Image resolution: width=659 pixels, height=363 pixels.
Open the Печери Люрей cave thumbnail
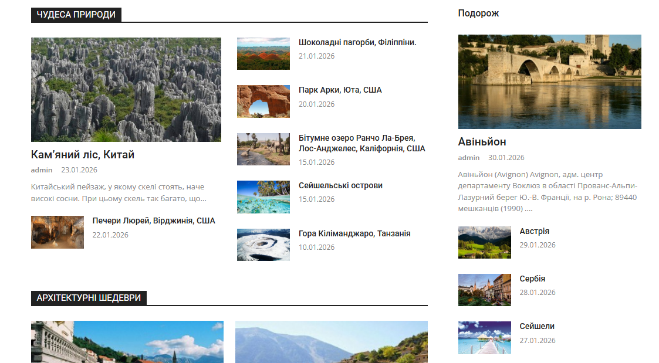coord(58,232)
